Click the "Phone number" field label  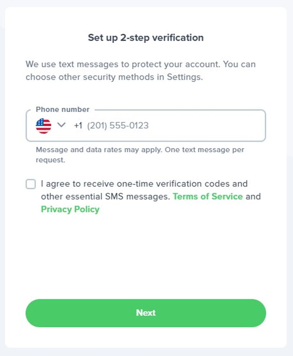[62, 109]
